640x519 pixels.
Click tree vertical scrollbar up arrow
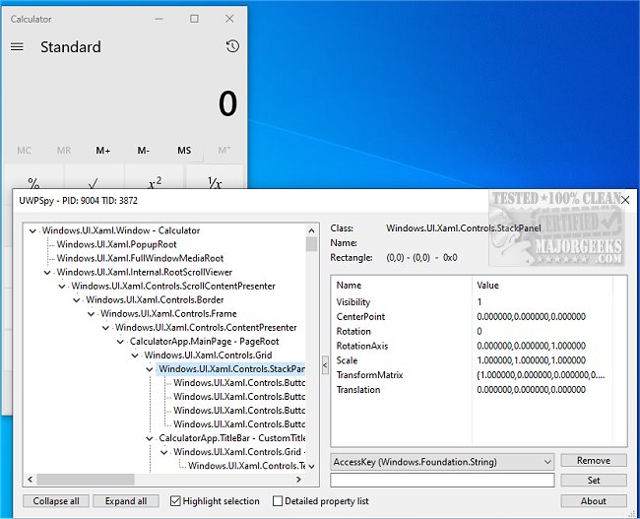(311, 230)
